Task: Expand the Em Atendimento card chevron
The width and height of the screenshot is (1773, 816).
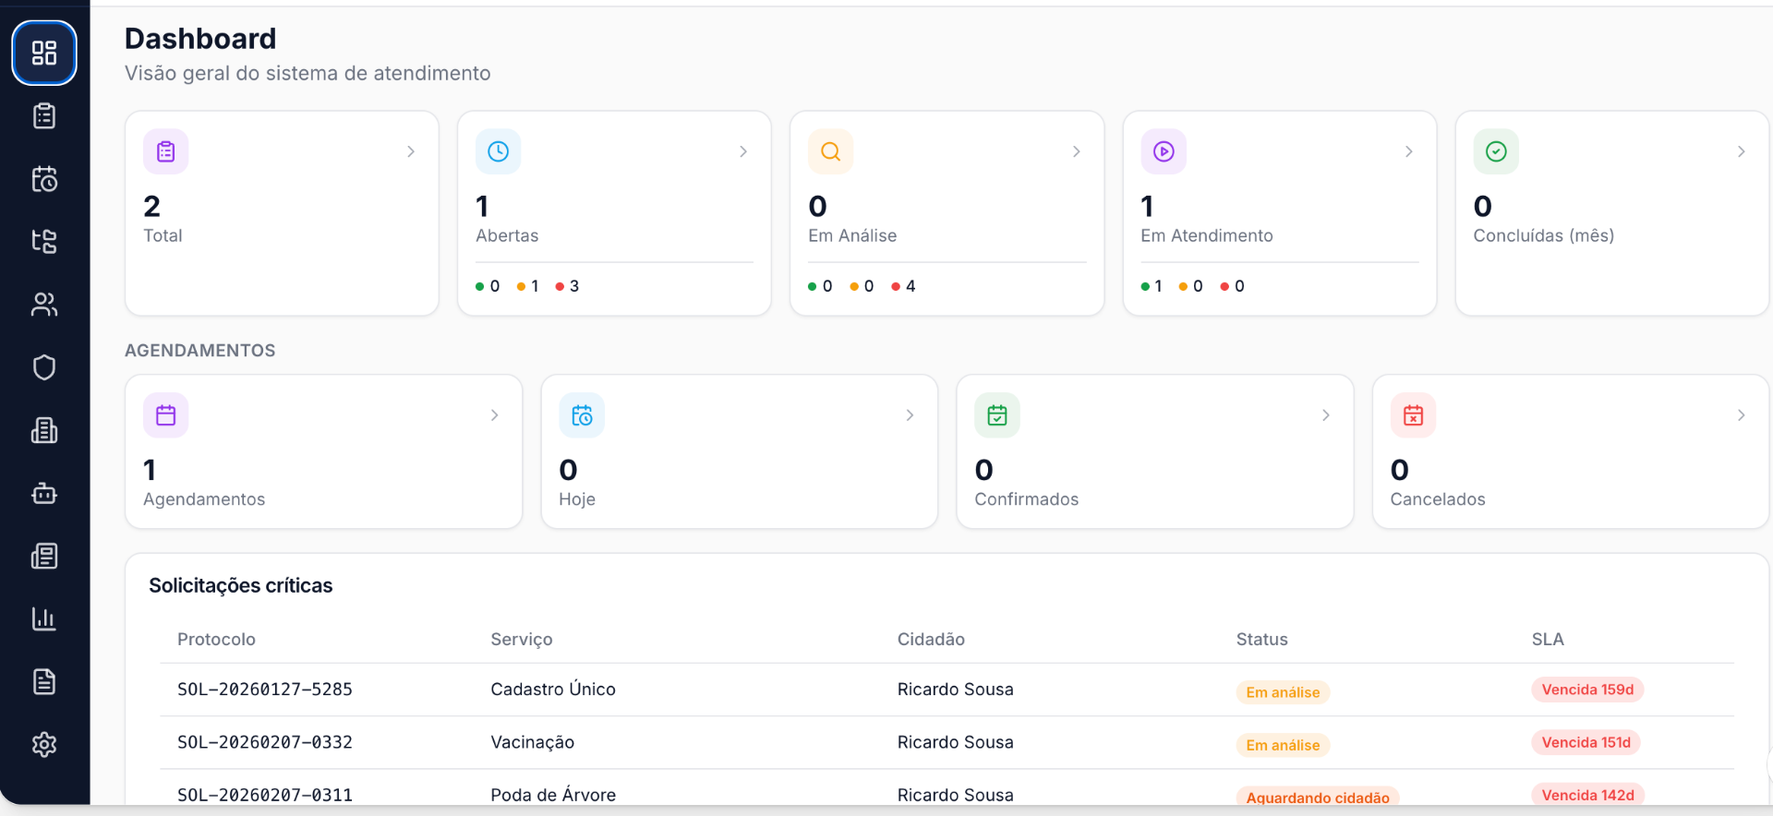Action: click(1409, 151)
